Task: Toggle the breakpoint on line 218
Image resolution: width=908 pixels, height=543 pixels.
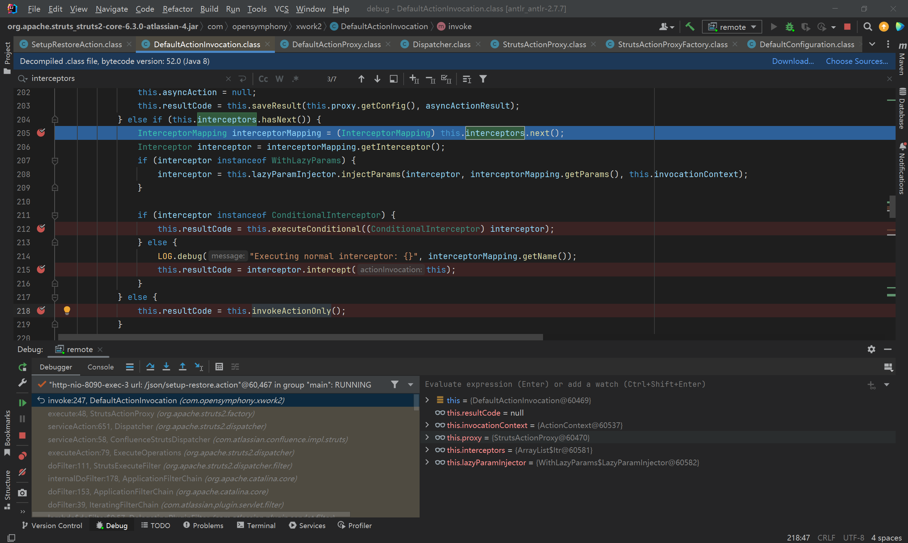Action: (41, 311)
